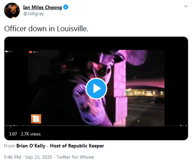
Task: Click the embedded player small play icon
Action: (x=10, y=126)
